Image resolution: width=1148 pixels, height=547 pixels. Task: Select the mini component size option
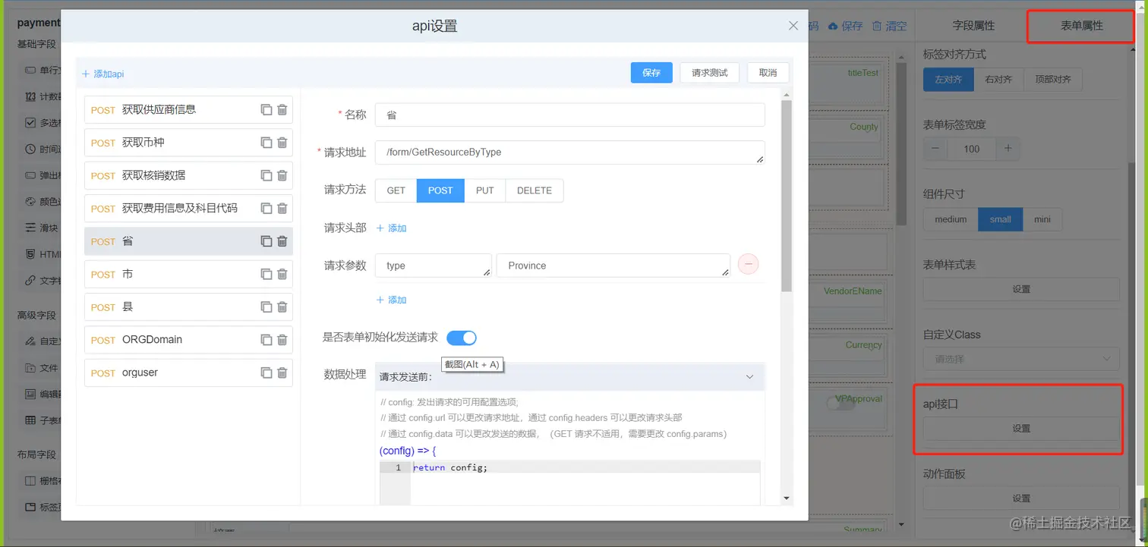(x=1042, y=219)
